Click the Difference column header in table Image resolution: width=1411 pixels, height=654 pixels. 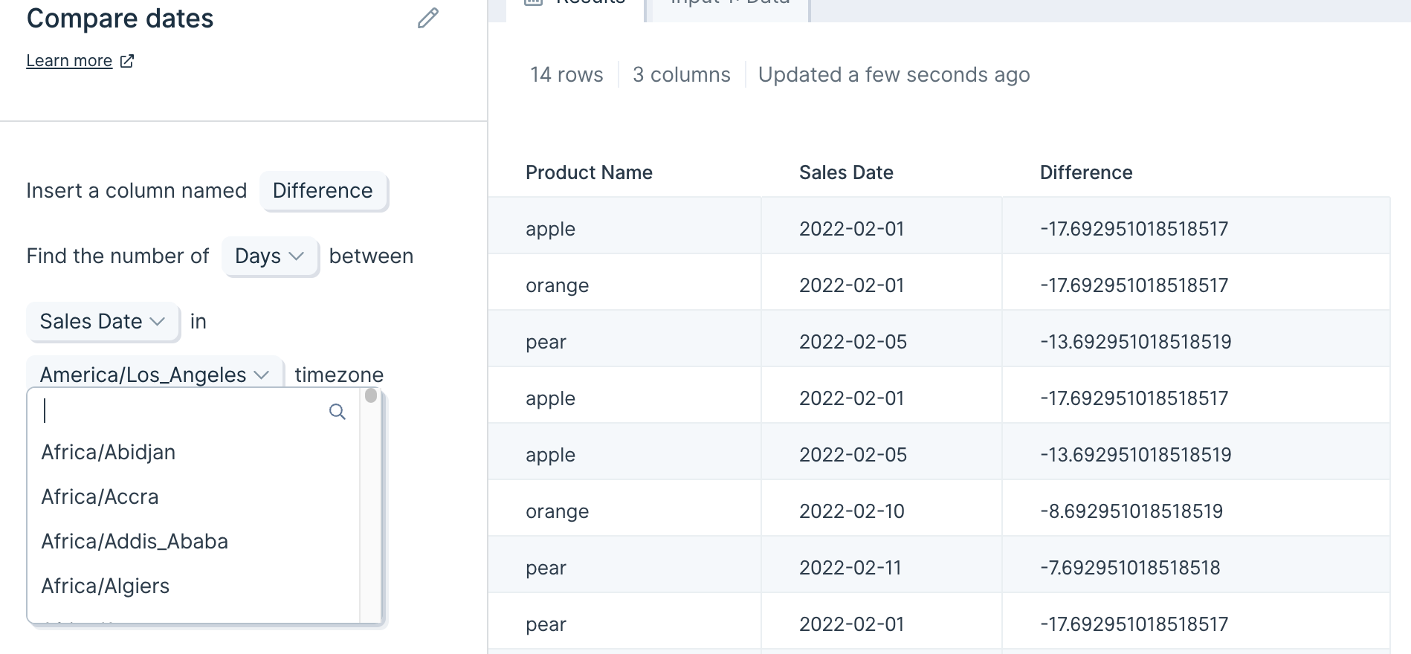tap(1086, 172)
